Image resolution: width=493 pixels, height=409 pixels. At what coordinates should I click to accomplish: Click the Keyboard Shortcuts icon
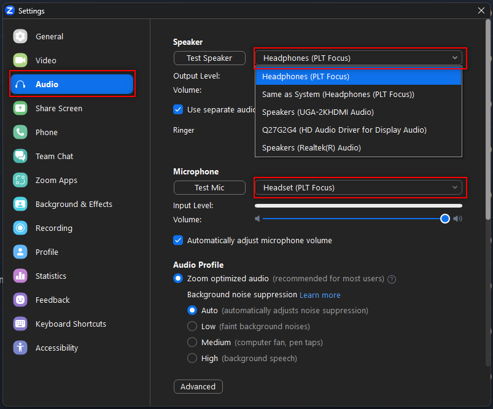[x=20, y=324]
